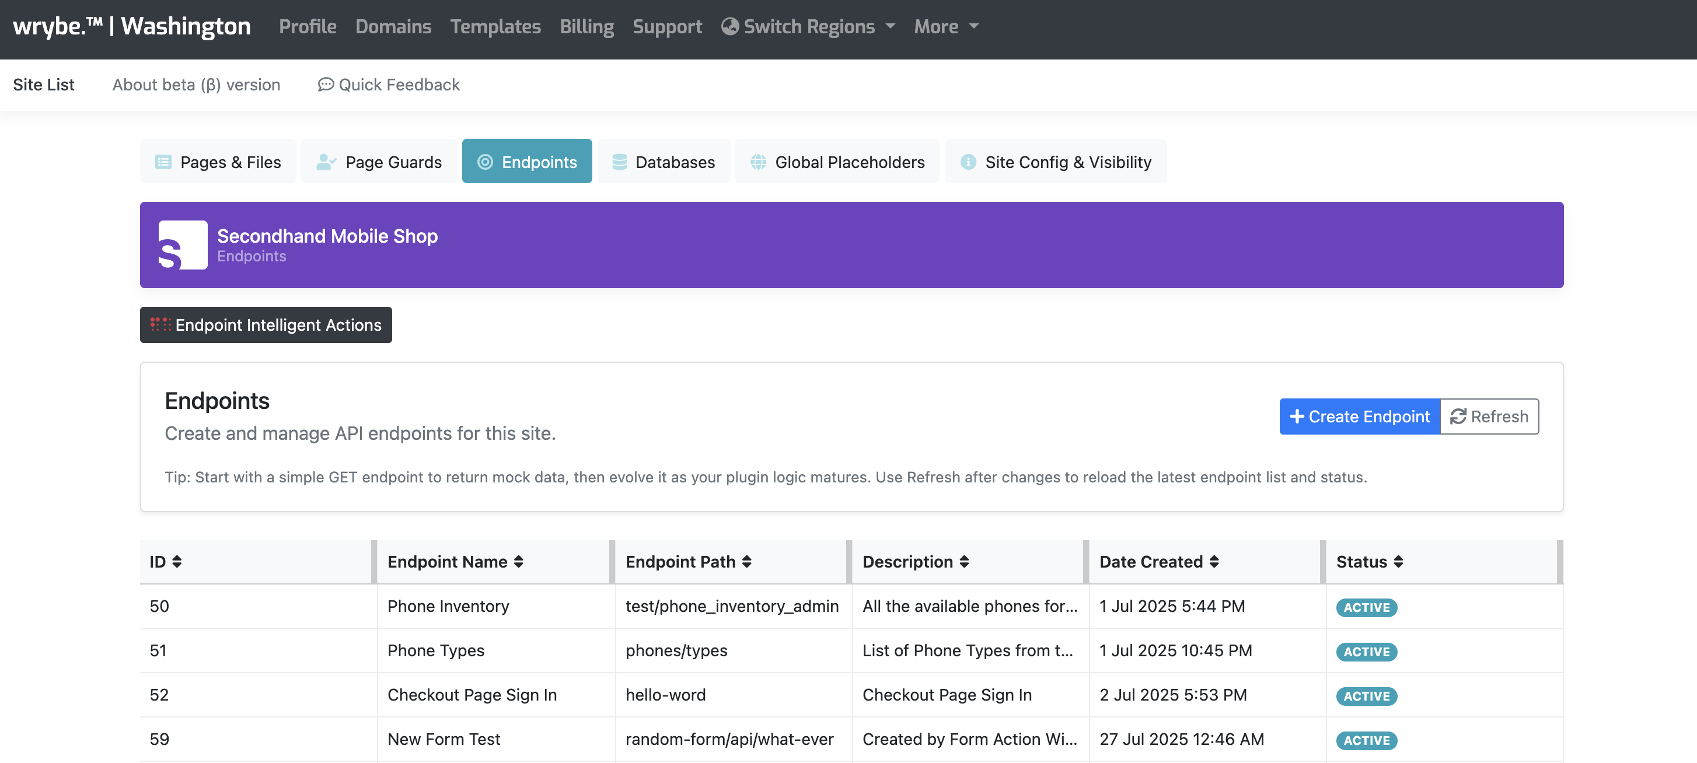
Task: Click the Site Config & Visibility info icon
Action: (968, 161)
